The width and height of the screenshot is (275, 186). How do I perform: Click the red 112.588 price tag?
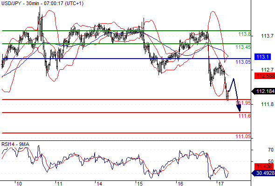[x=265, y=76]
